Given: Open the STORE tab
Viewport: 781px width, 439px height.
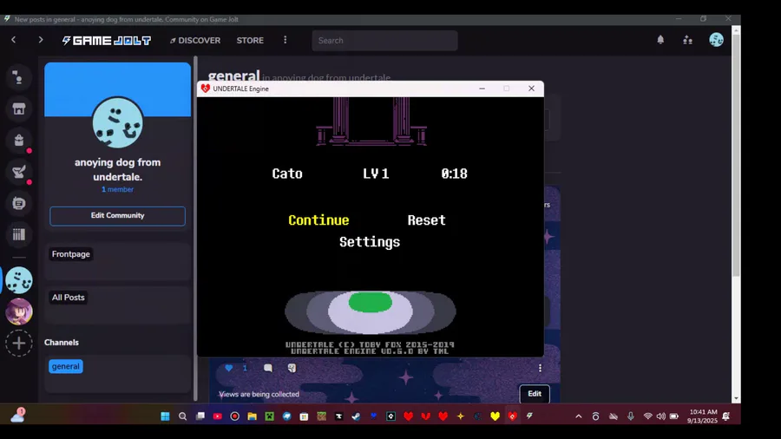Looking at the screenshot, I should point(250,40).
